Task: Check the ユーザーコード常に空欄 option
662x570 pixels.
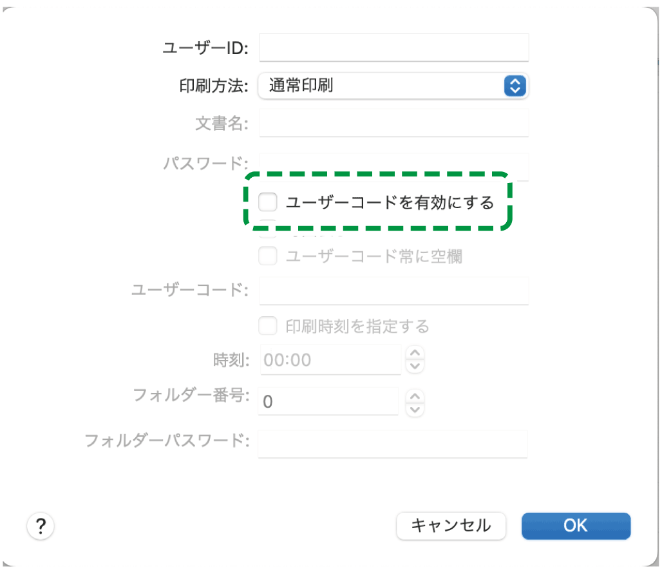Action: click(x=268, y=256)
